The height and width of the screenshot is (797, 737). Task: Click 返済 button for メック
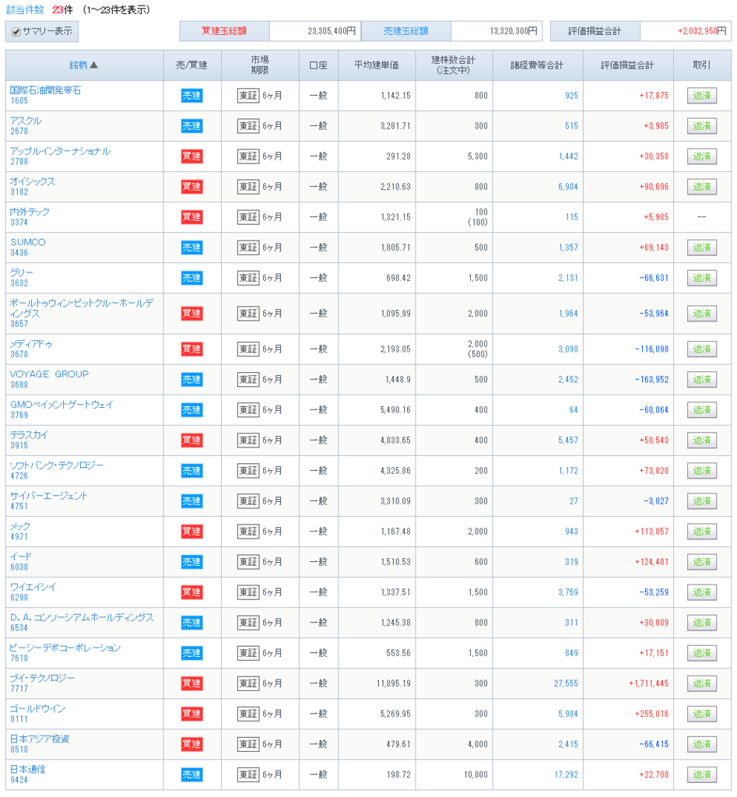click(x=701, y=532)
